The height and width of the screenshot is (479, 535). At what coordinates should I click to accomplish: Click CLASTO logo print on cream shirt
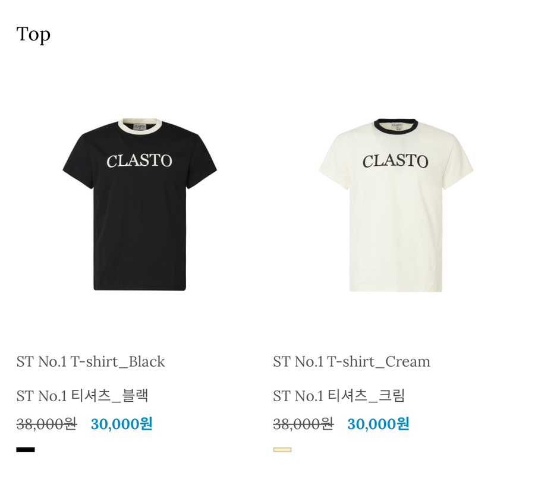(x=395, y=161)
